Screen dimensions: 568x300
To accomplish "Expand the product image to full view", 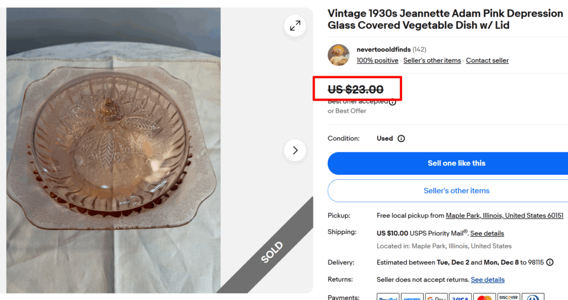I will point(295,26).
